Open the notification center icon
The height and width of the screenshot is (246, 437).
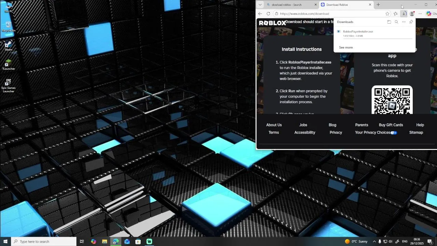tap(430, 242)
